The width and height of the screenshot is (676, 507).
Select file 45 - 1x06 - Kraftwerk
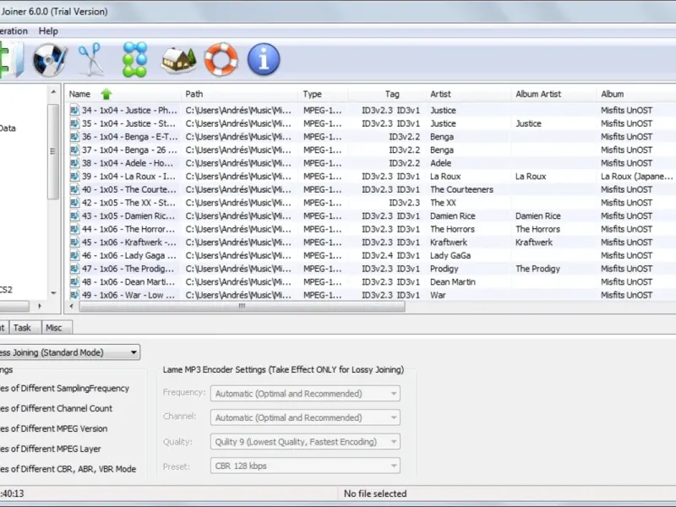tap(129, 243)
